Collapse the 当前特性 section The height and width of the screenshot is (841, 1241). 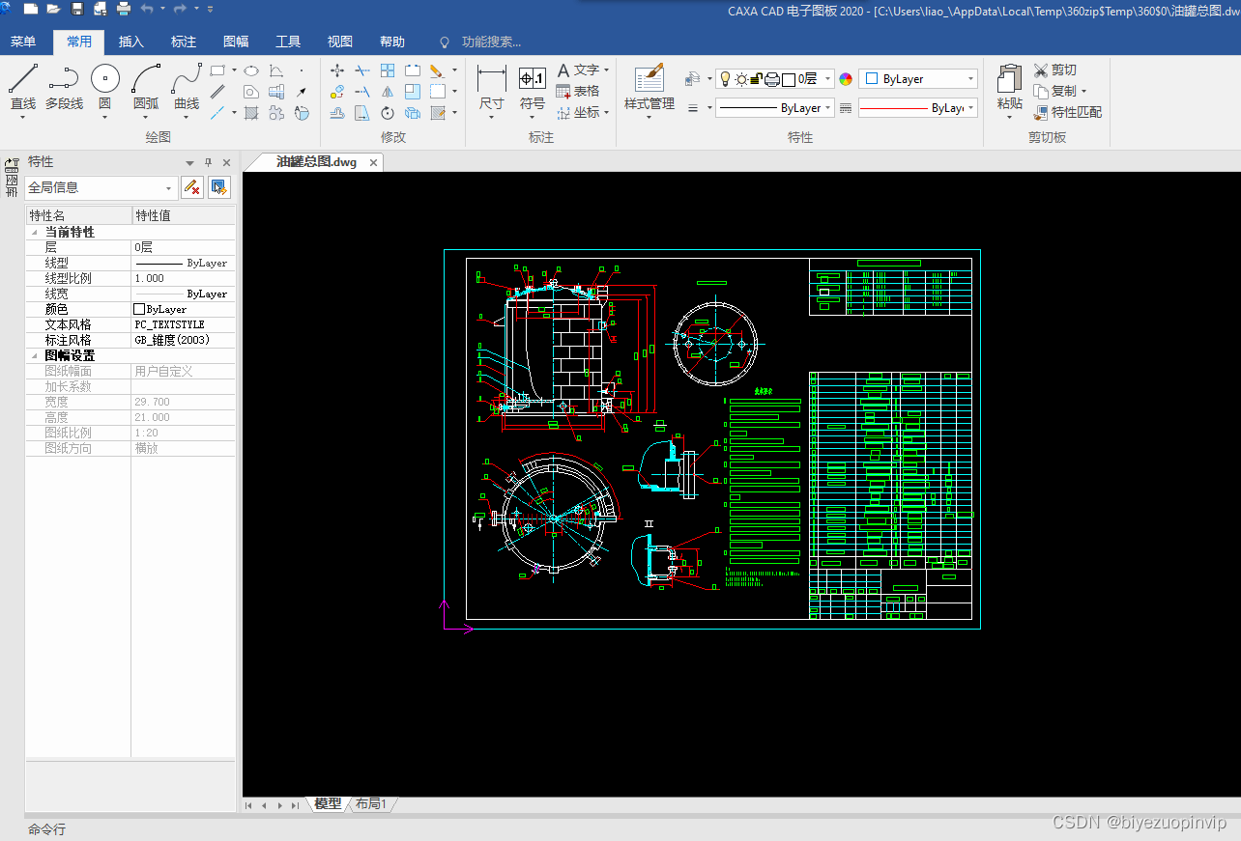35,233
